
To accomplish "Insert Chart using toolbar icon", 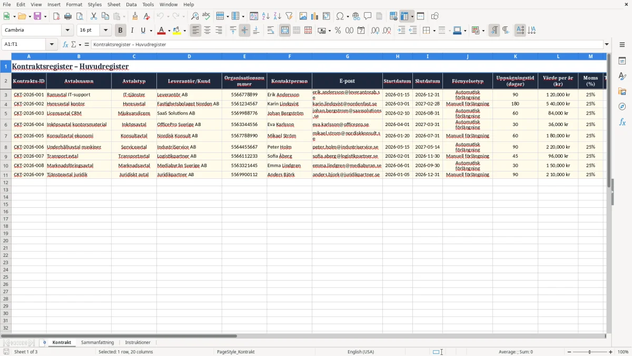I will [x=315, y=16].
